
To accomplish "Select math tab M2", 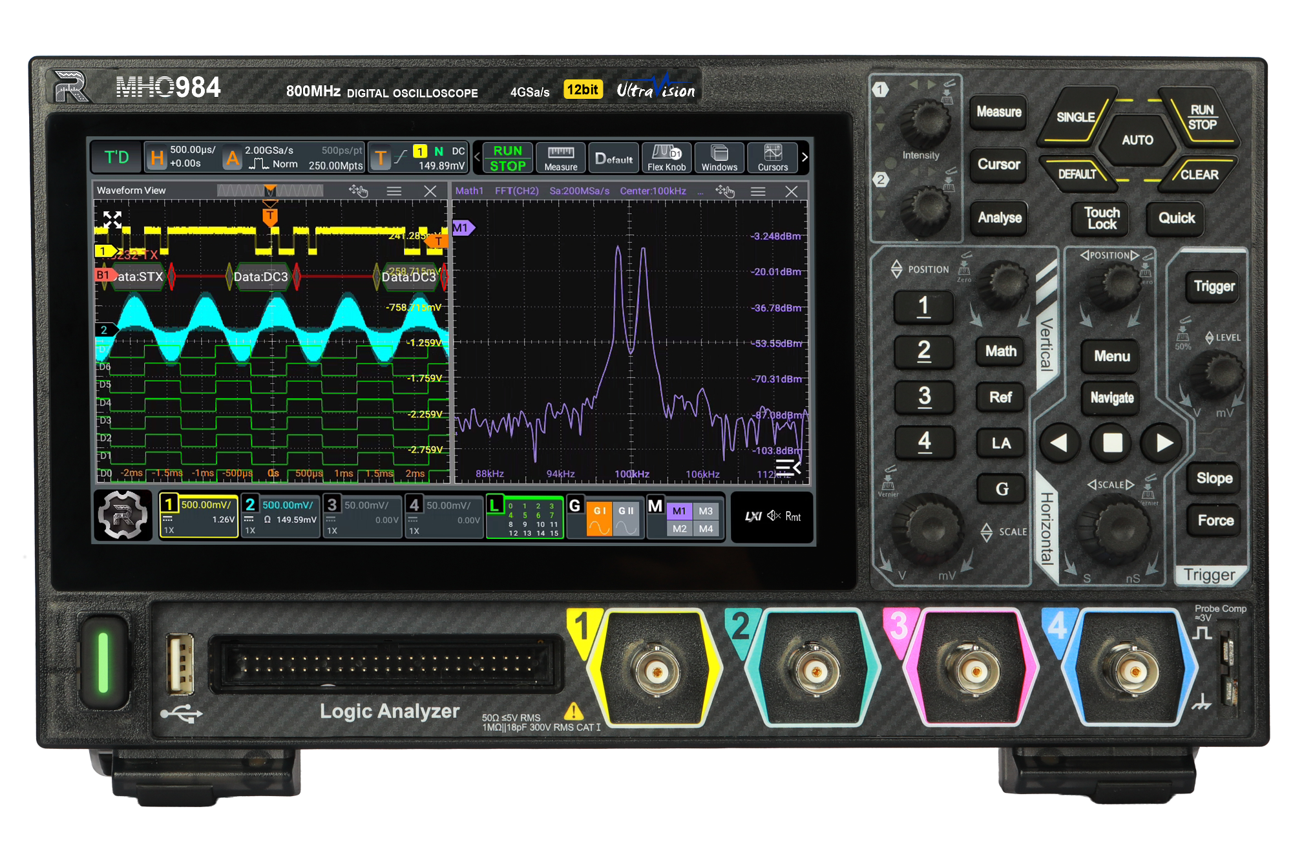I will point(679,528).
